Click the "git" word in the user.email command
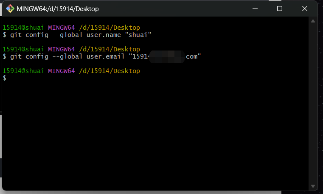The height and width of the screenshot is (194, 323). pyautogui.click(x=16, y=56)
